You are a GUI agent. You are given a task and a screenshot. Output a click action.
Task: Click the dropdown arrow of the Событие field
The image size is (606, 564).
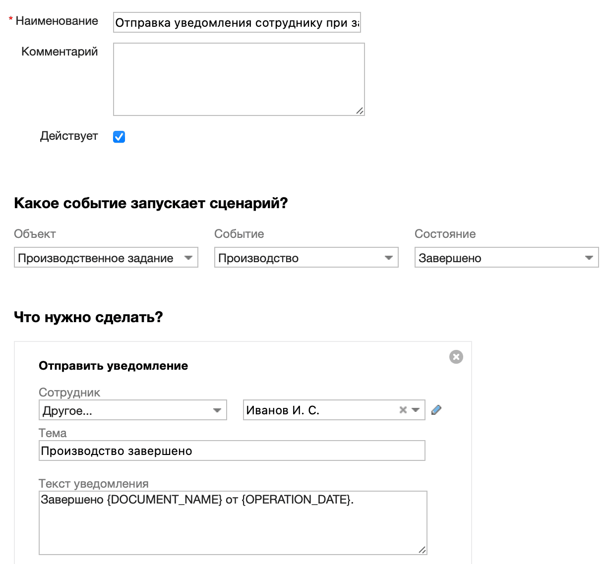389,258
